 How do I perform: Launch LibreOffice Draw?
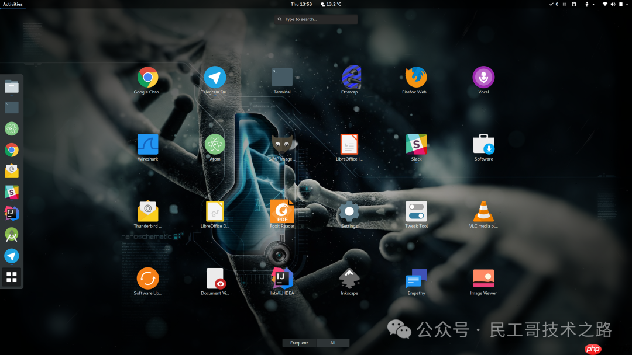pos(215,211)
